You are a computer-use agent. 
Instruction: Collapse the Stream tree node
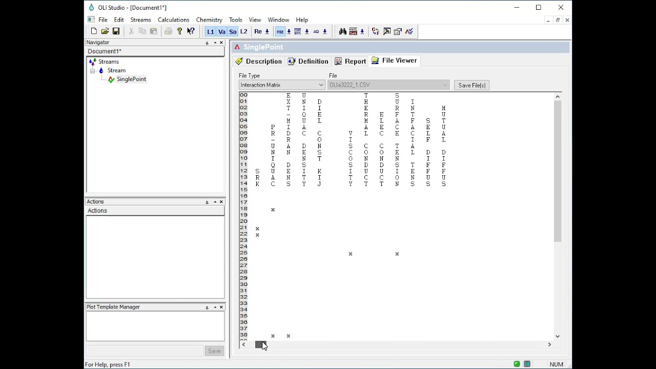[93, 71]
